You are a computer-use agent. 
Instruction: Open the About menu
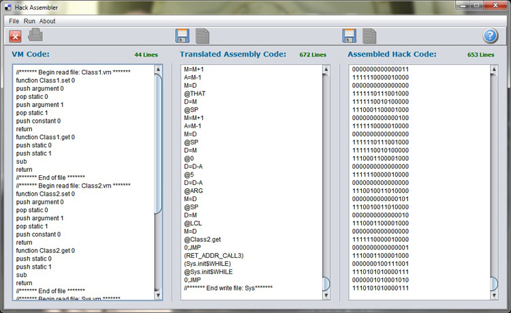[48, 21]
